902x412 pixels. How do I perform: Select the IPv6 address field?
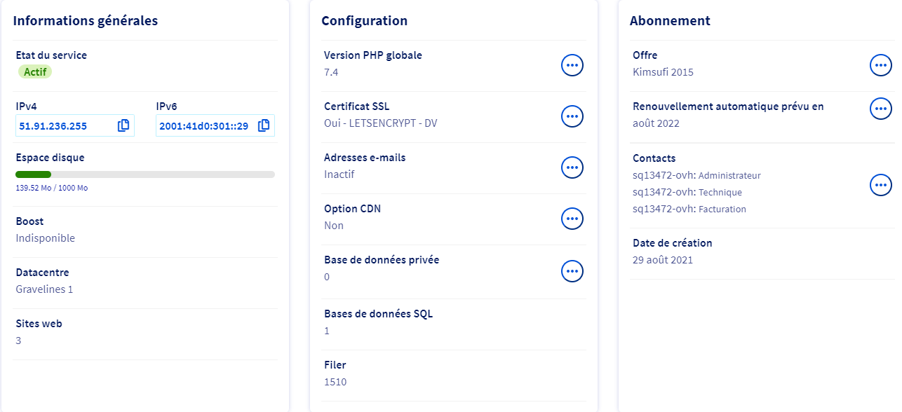click(203, 126)
